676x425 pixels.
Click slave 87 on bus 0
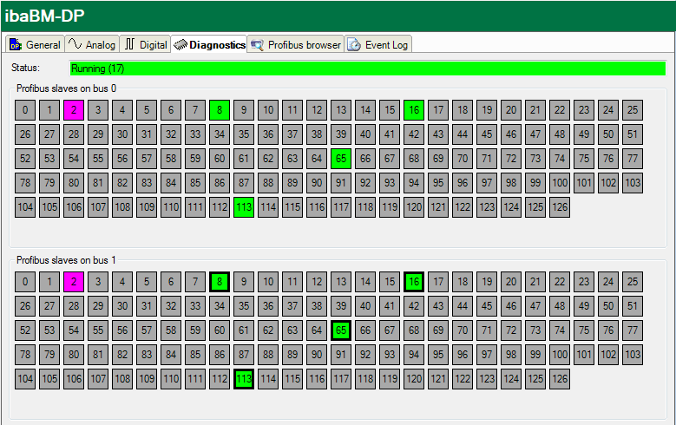point(244,183)
